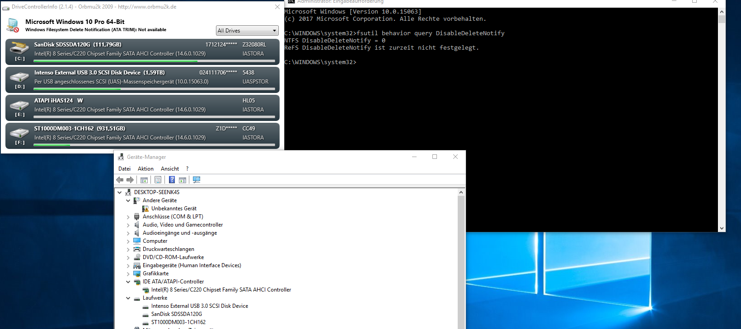Viewport: 741px width, 329px height.
Task: Click the Intenso drive D: icon
Action: pyautogui.click(x=19, y=77)
